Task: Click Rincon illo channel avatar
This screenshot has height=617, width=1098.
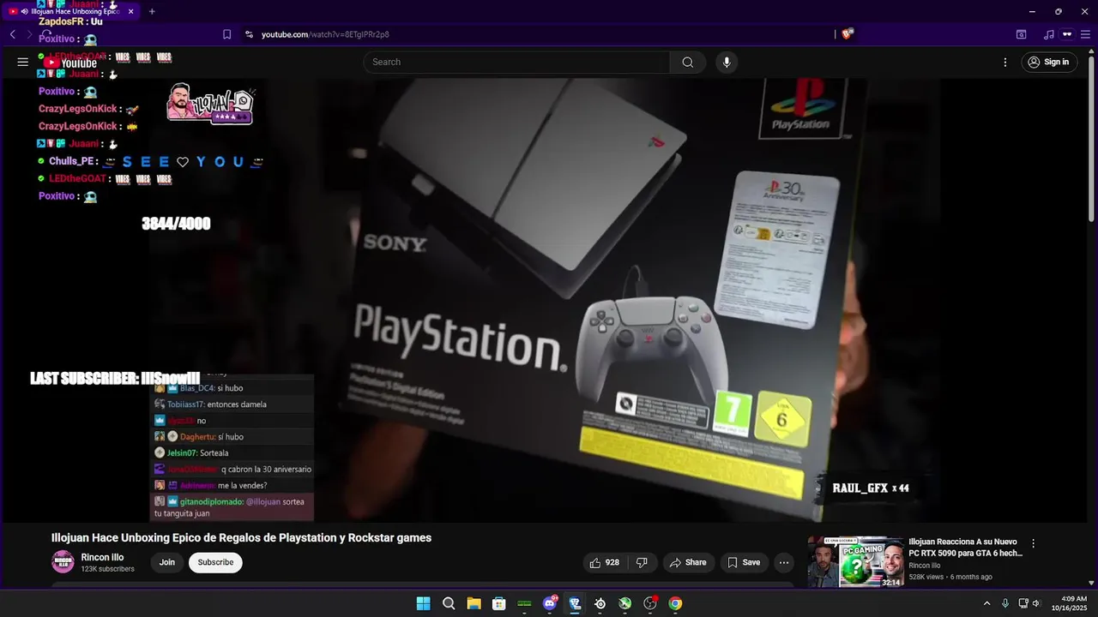Action: tap(63, 562)
